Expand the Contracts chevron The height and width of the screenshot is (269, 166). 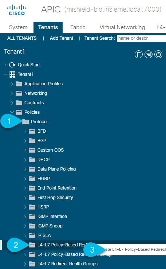[12, 103]
